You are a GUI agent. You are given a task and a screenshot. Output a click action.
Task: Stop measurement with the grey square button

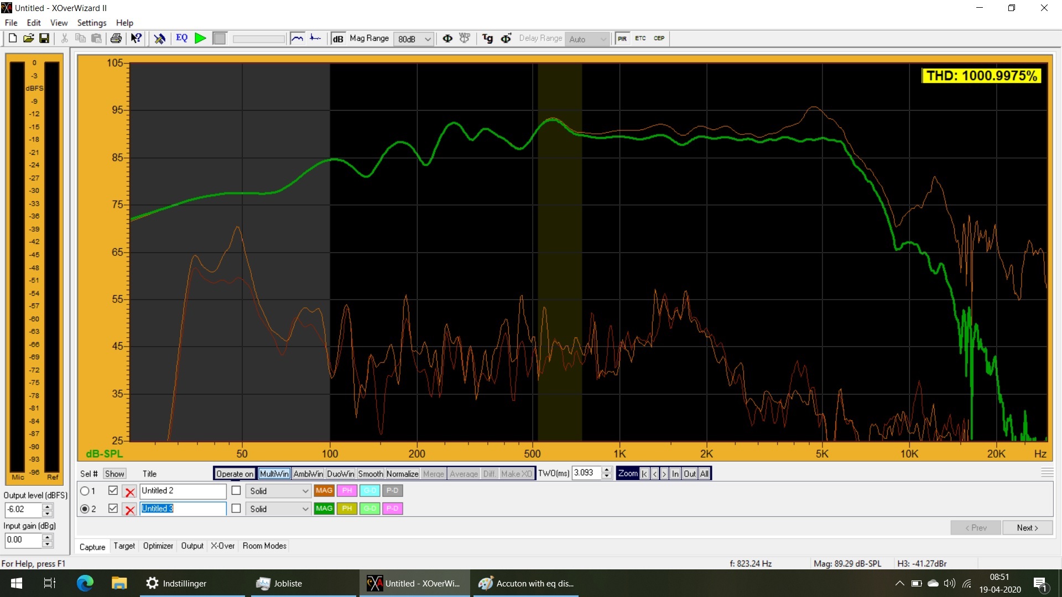click(x=220, y=38)
